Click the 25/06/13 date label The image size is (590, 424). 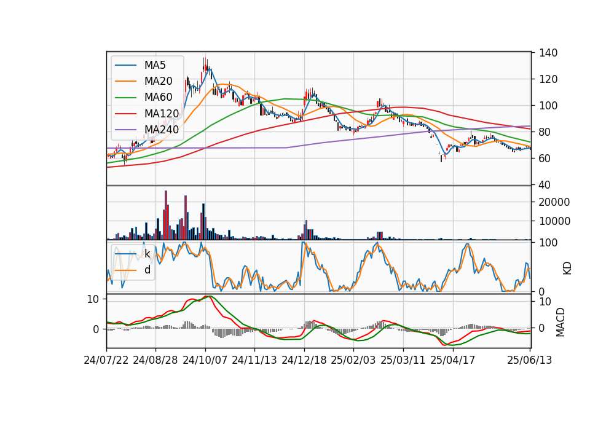click(530, 361)
